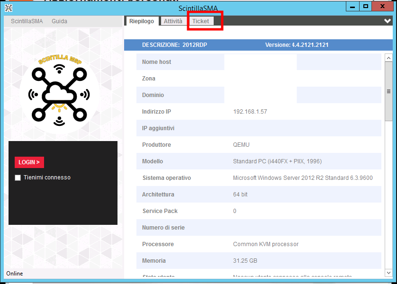Click the Sistema operativo row value
Image resolution: width=397 pixels, height=284 pixels.
pos(303,178)
